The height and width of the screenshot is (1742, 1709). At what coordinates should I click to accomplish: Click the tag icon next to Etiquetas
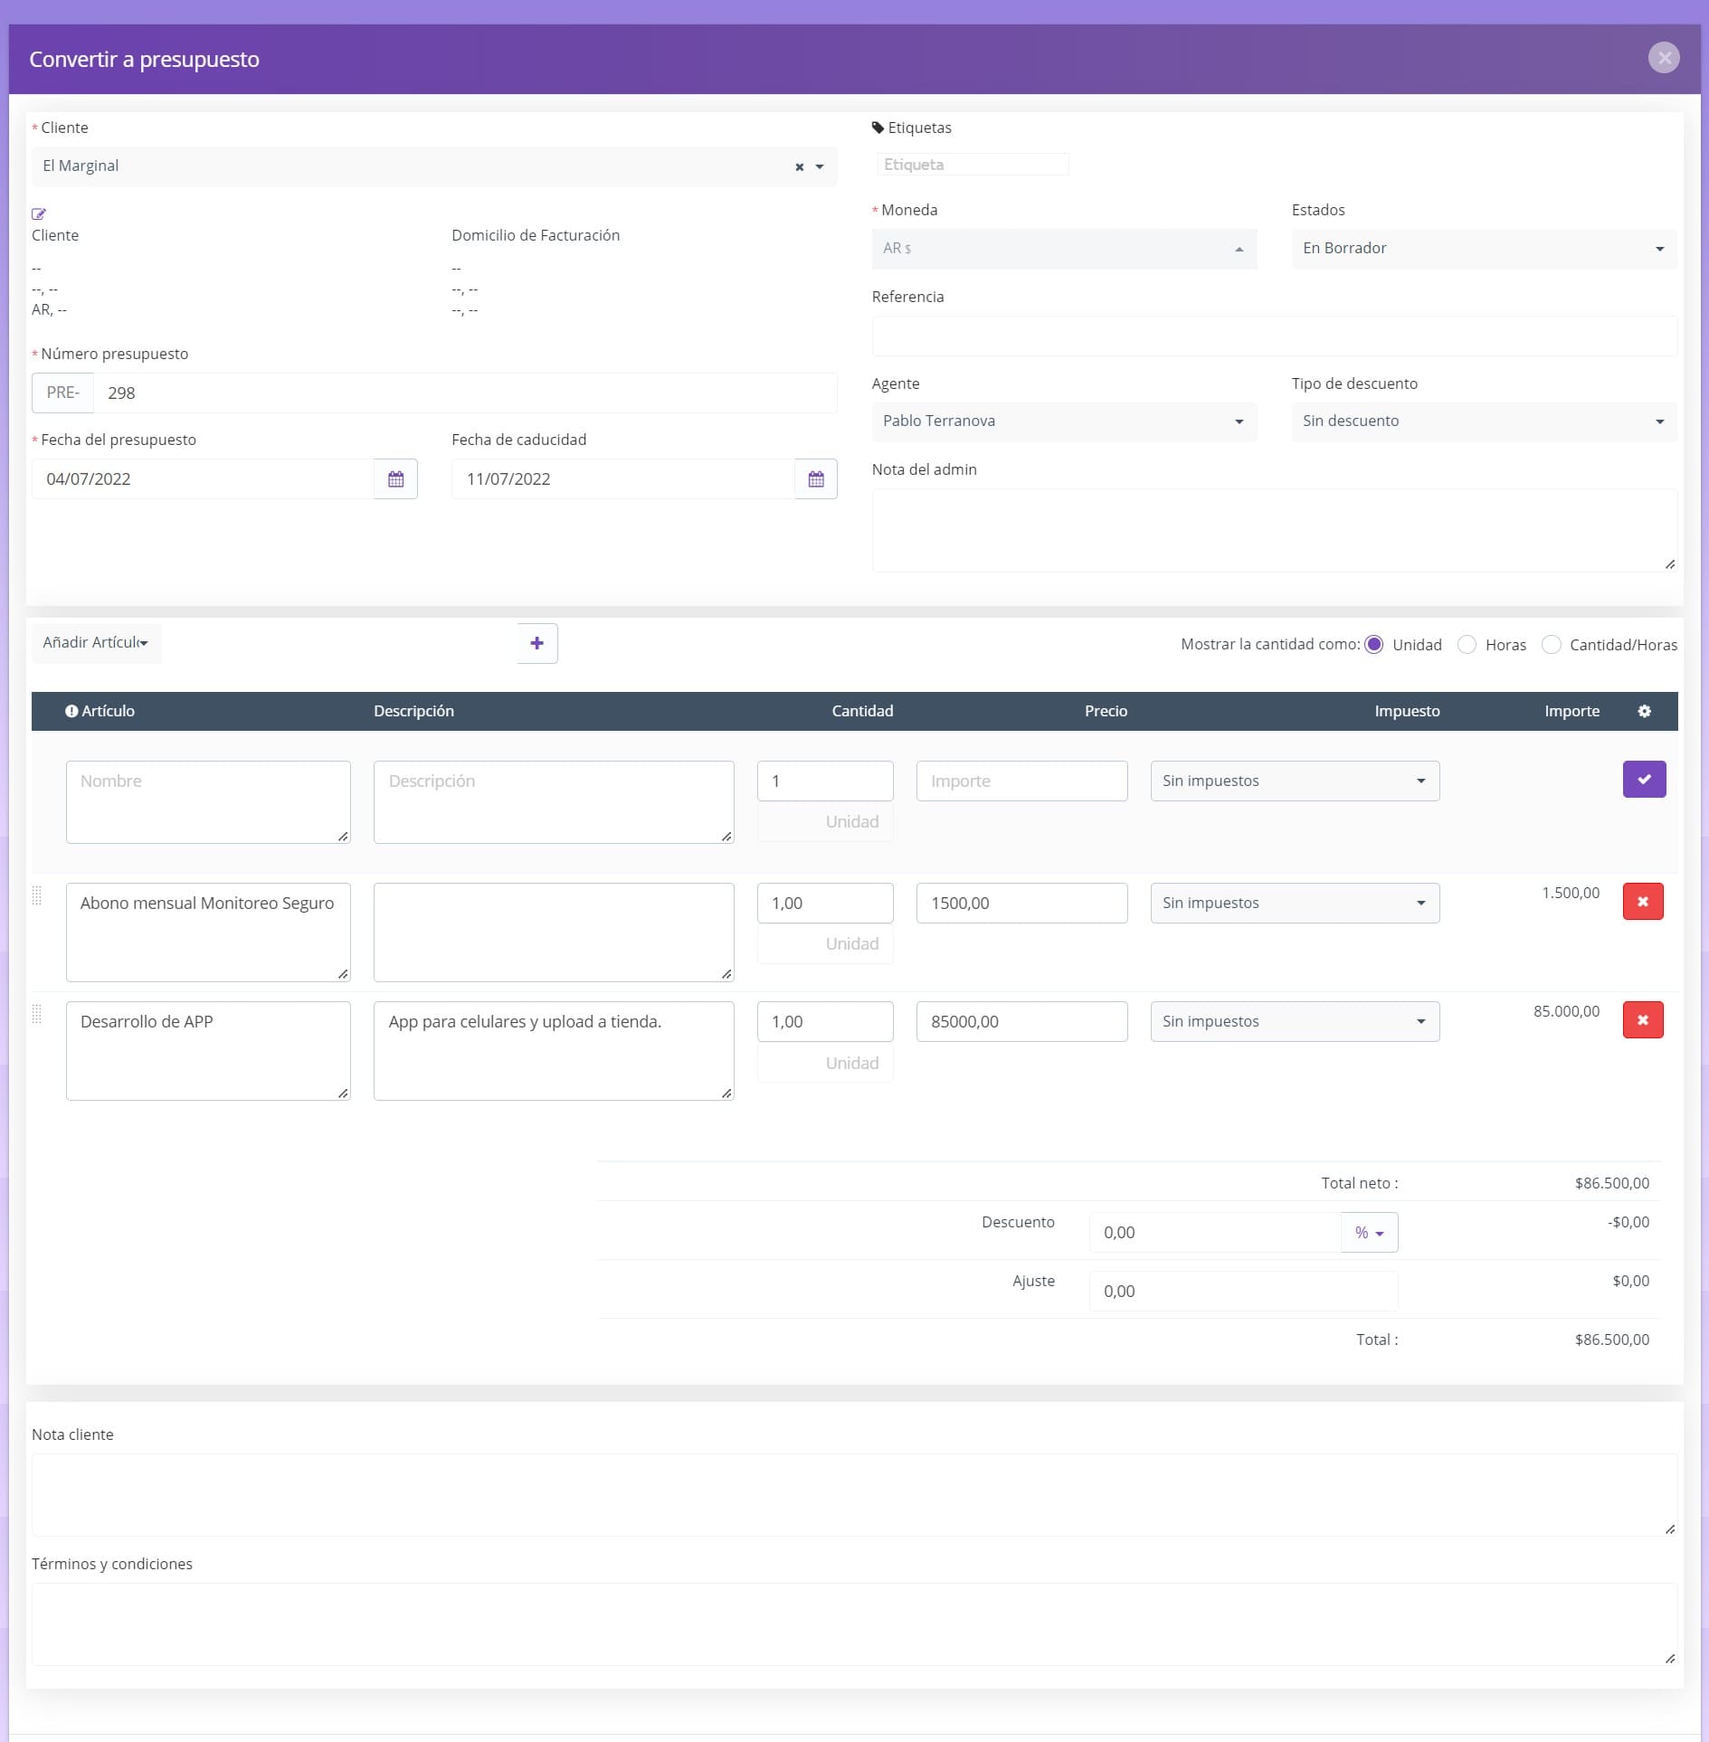(x=878, y=128)
